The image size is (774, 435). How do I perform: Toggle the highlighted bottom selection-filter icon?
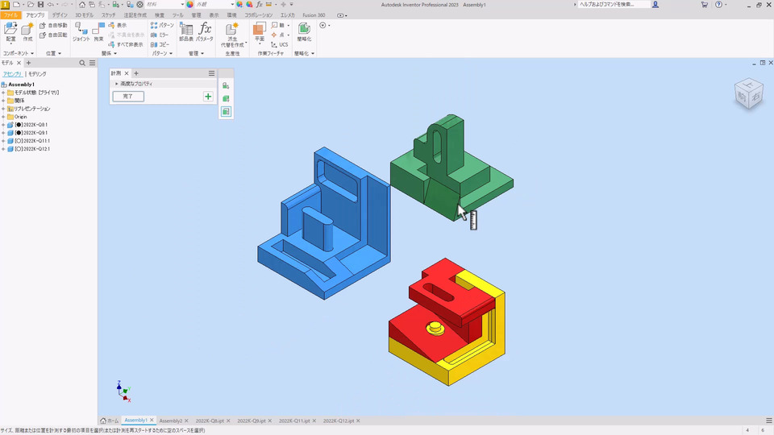(226, 111)
